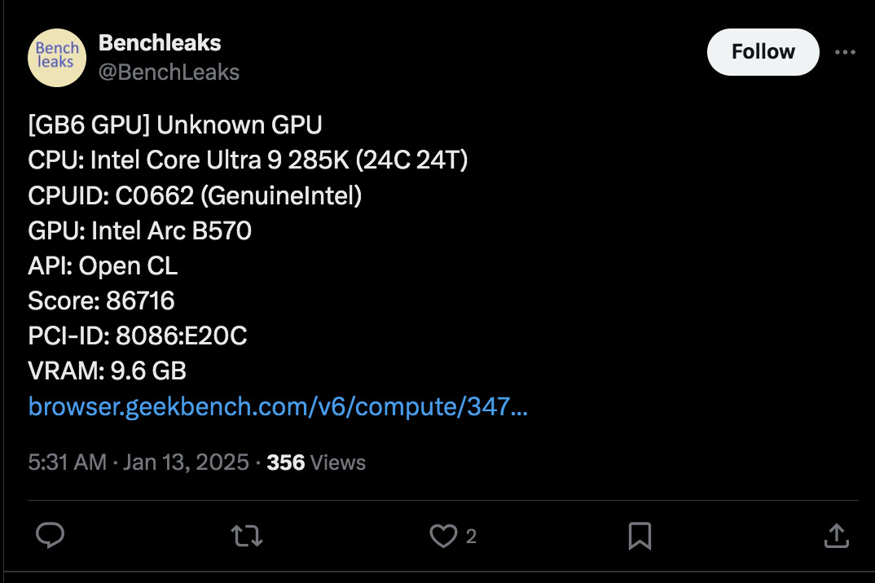Click the VRAM: 9.6 GB text
875x583 pixels.
point(108,371)
